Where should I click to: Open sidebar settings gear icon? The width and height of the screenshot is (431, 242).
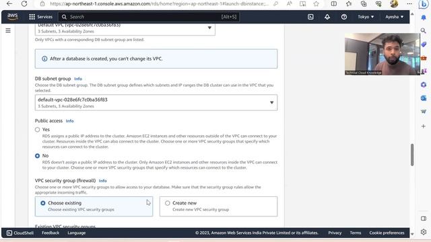click(424, 232)
